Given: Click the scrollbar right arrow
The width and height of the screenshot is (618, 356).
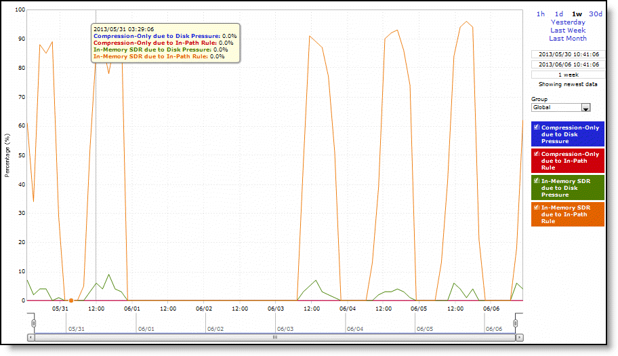Looking at the screenshot, I should (x=518, y=336).
